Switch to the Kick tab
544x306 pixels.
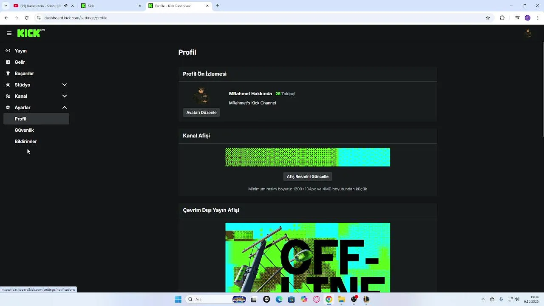112,6
